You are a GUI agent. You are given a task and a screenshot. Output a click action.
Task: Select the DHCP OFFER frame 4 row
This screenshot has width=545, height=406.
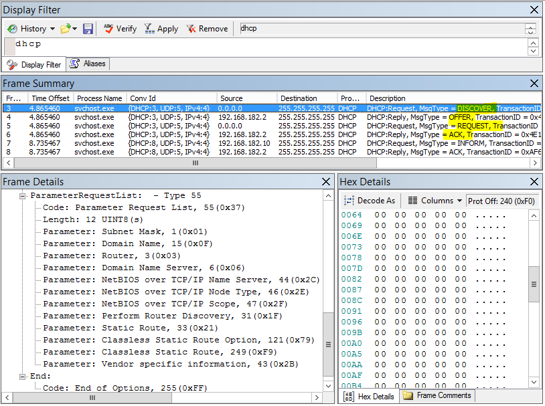[201, 117]
